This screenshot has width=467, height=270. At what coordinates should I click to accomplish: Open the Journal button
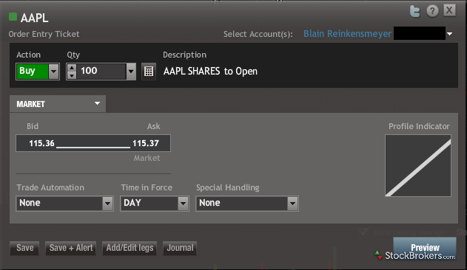(180, 248)
